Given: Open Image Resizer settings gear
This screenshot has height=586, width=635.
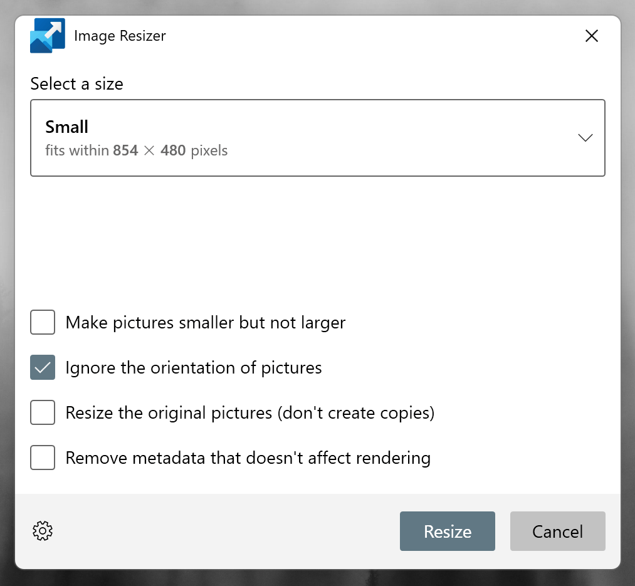Looking at the screenshot, I should 43,531.
